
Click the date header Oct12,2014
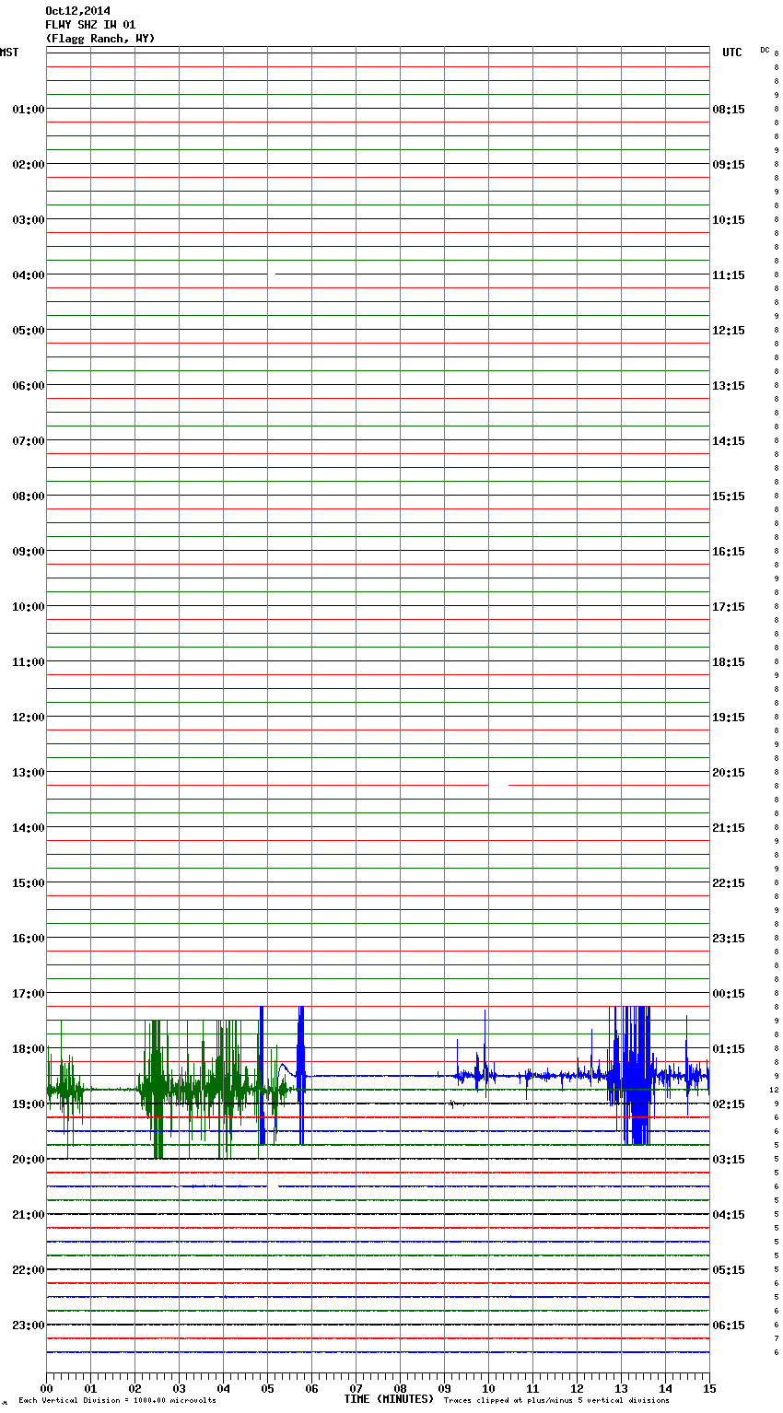[77, 11]
